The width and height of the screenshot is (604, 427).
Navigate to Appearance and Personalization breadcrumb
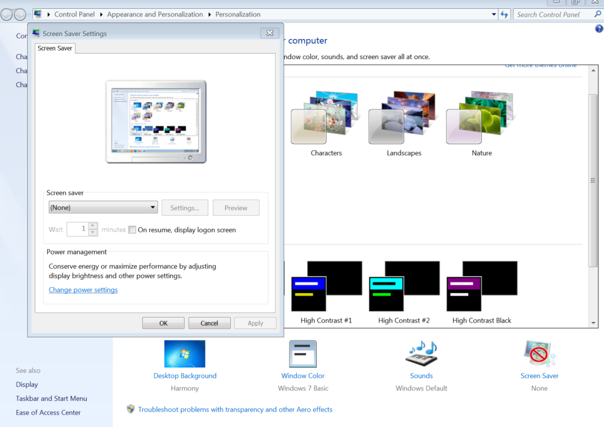(155, 14)
